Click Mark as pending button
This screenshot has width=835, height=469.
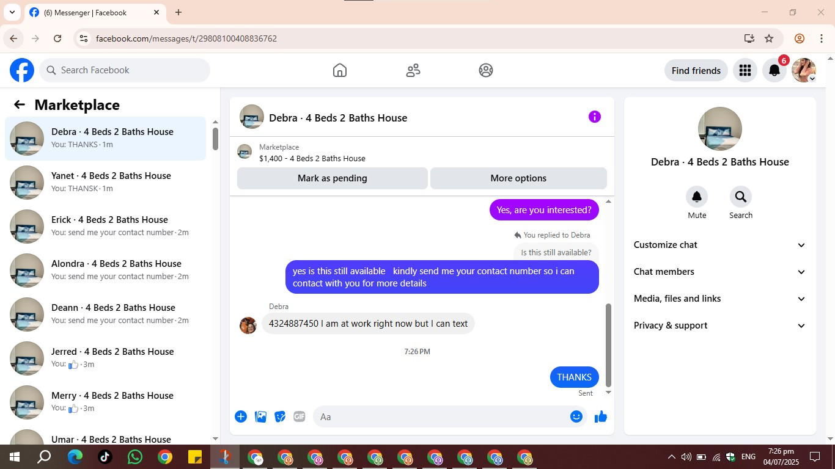333,178
